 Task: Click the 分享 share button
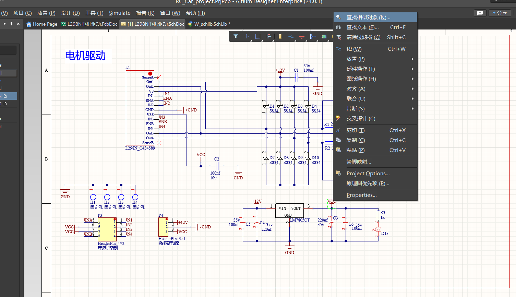(500, 13)
